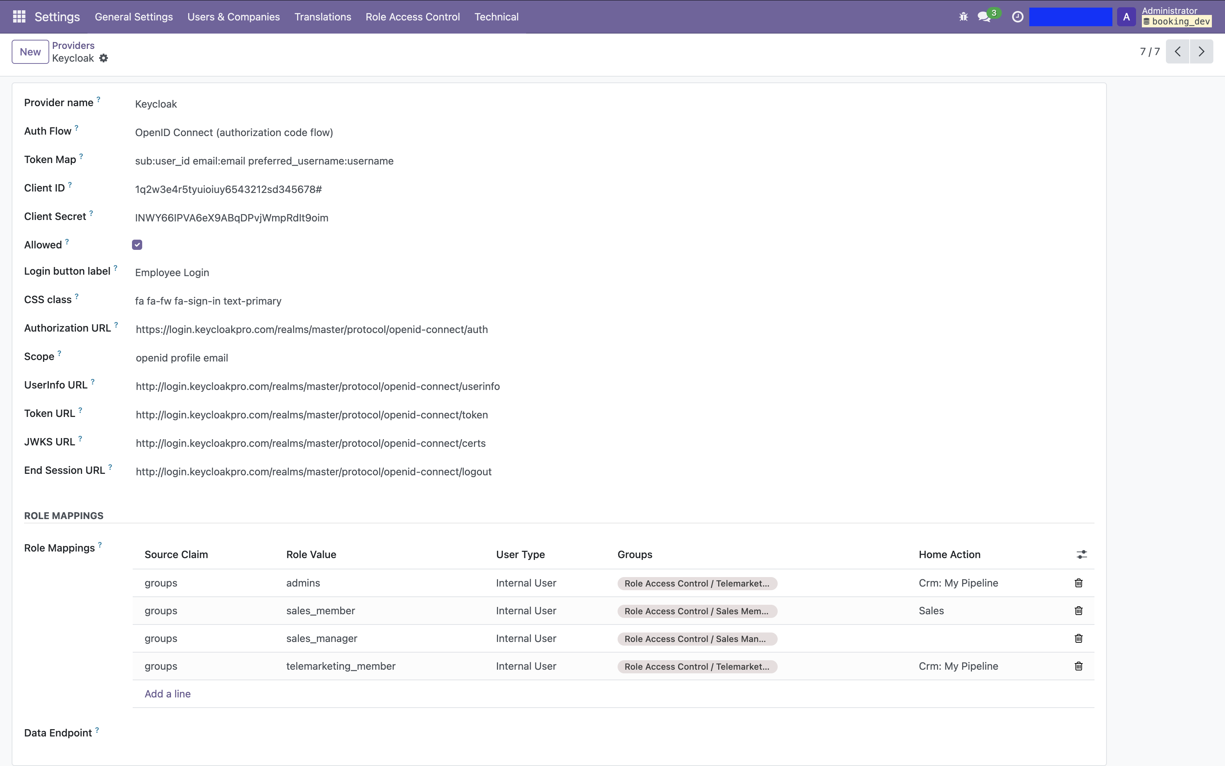The image size is (1225, 766).
Task: Open the Auth Flow selection dropdown
Action: point(614,133)
